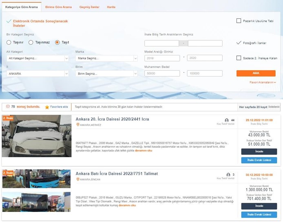Open the İl dropdown showing ANKARA
The height and width of the screenshot is (222, 283).
(38, 74)
